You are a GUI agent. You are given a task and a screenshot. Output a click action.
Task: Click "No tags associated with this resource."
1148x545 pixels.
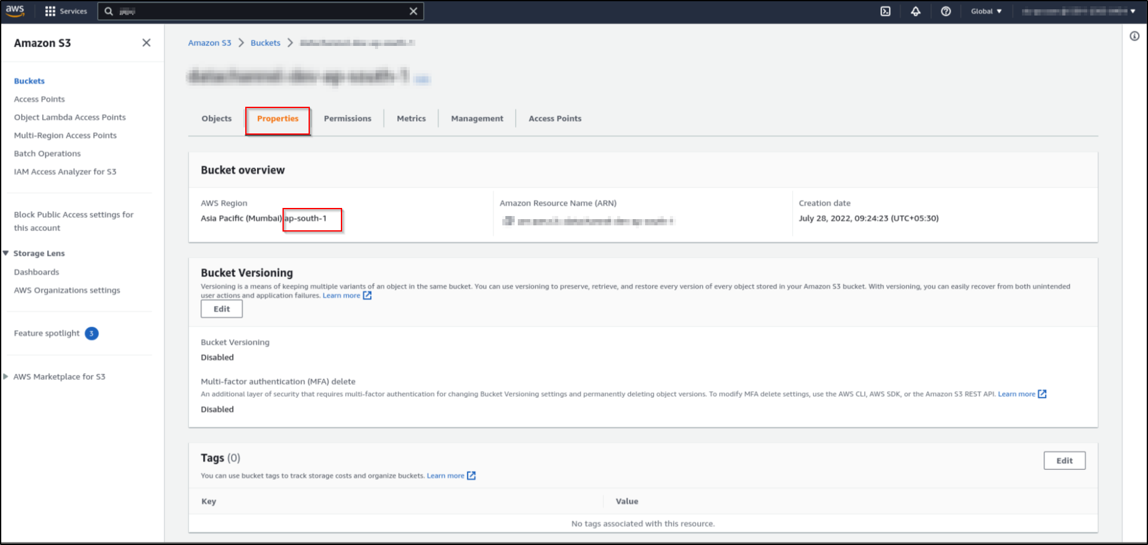[x=643, y=524]
